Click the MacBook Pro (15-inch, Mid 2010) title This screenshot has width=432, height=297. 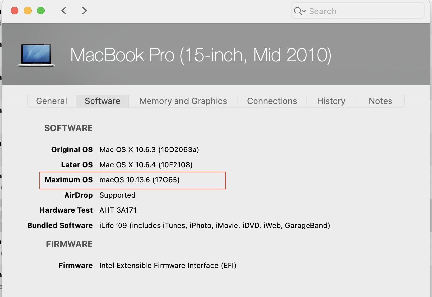click(201, 55)
